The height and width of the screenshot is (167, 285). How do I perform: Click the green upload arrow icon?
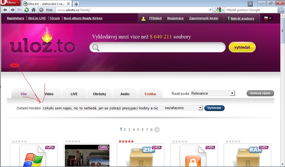(x=229, y=18)
